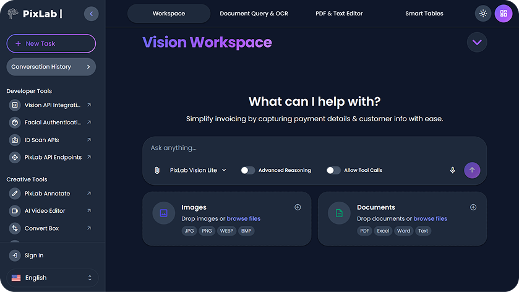This screenshot has height=292, width=519.
Task: Click the AI Video Editor camera icon
Action: [x=15, y=211]
